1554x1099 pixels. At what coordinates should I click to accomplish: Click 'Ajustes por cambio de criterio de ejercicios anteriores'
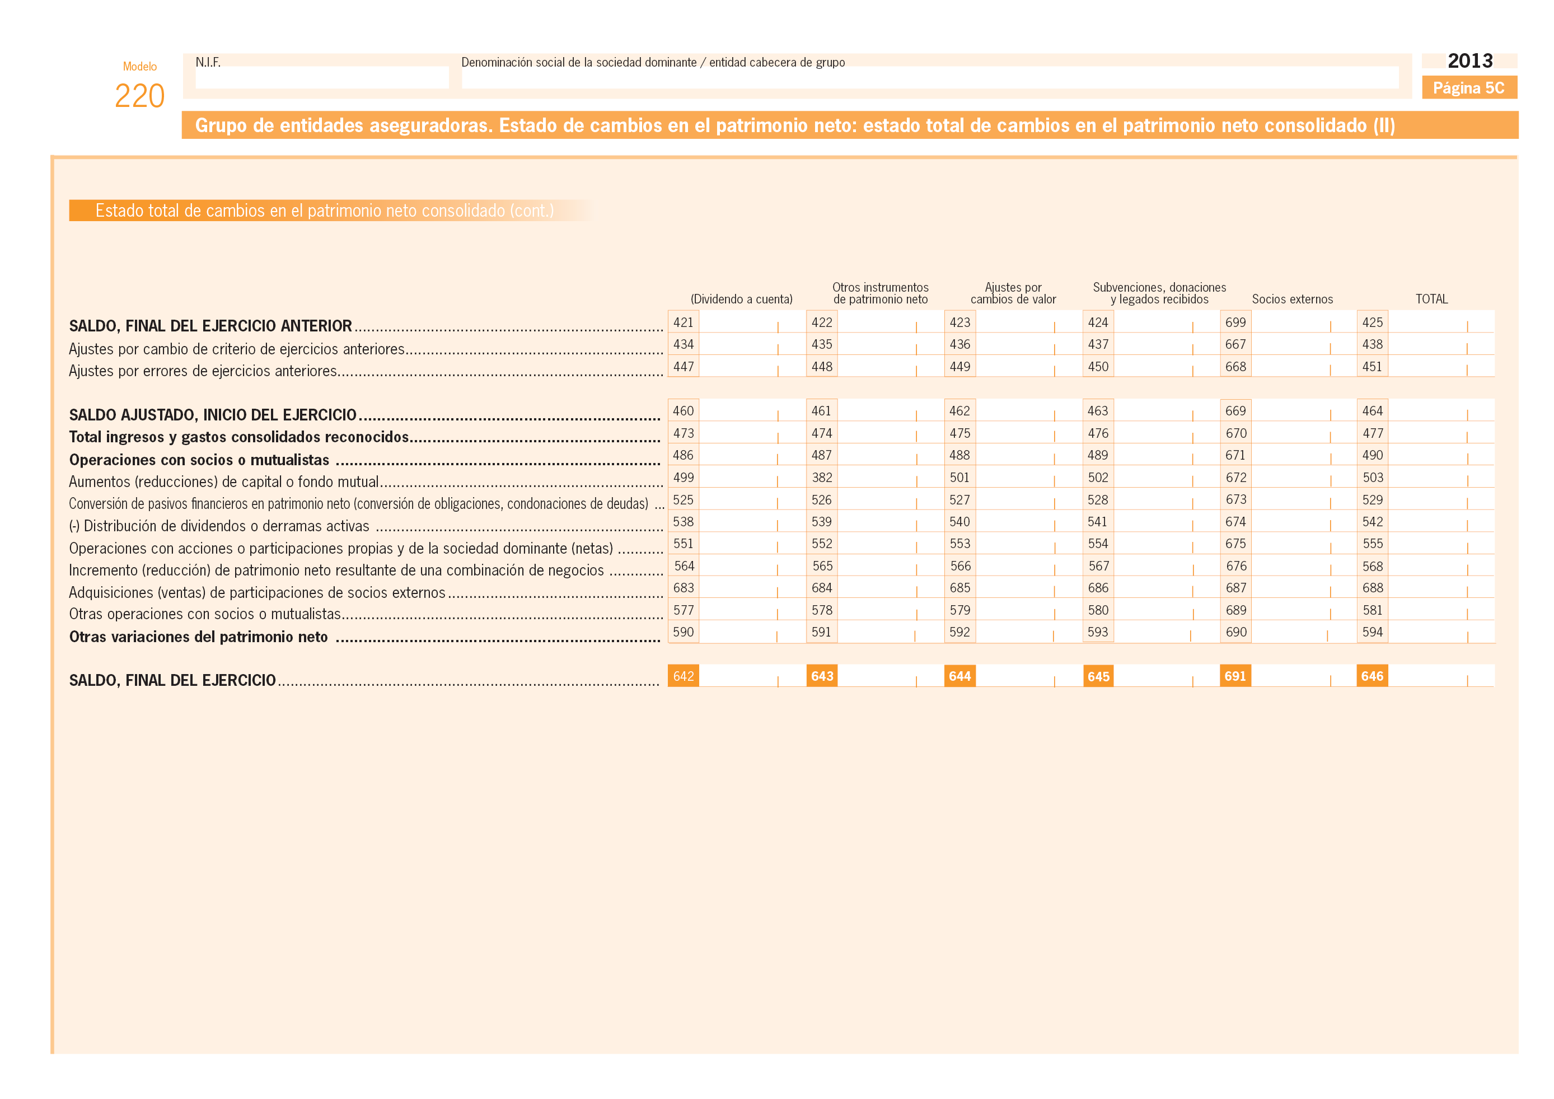coord(237,349)
